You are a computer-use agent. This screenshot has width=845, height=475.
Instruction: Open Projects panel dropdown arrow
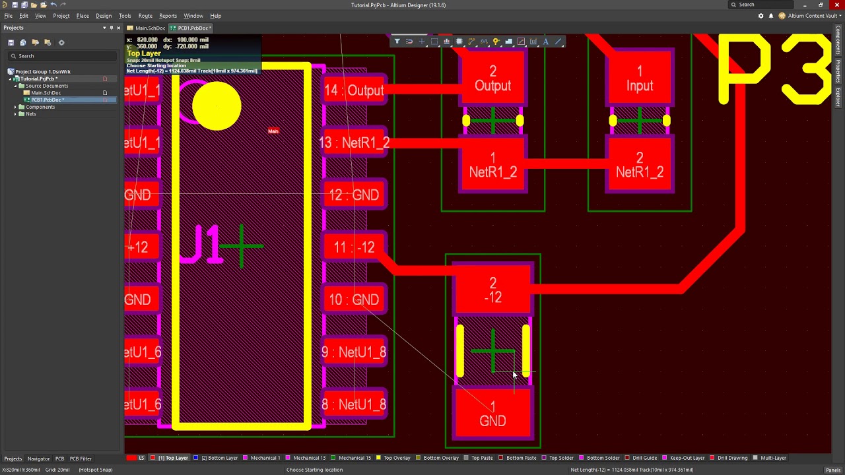pos(104,28)
